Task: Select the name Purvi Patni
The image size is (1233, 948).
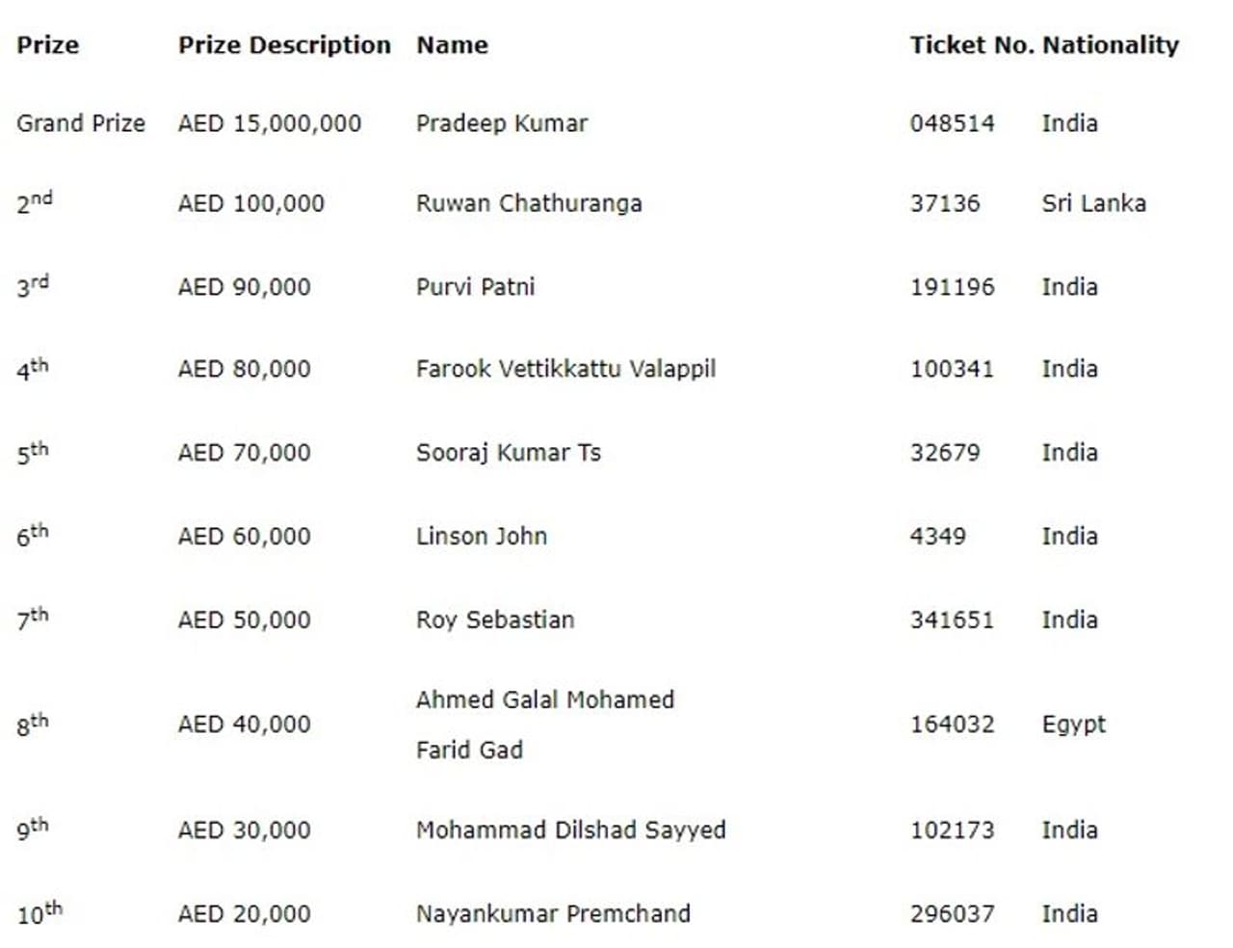Action: (475, 287)
